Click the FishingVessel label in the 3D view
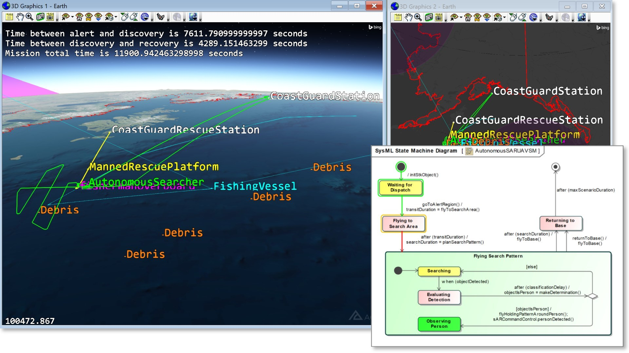 coord(255,186)
